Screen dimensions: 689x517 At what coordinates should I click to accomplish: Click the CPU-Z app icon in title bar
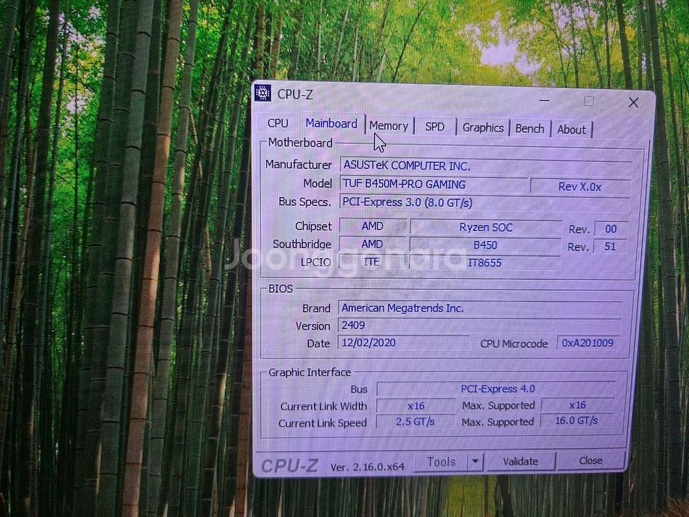pos(263,93)
